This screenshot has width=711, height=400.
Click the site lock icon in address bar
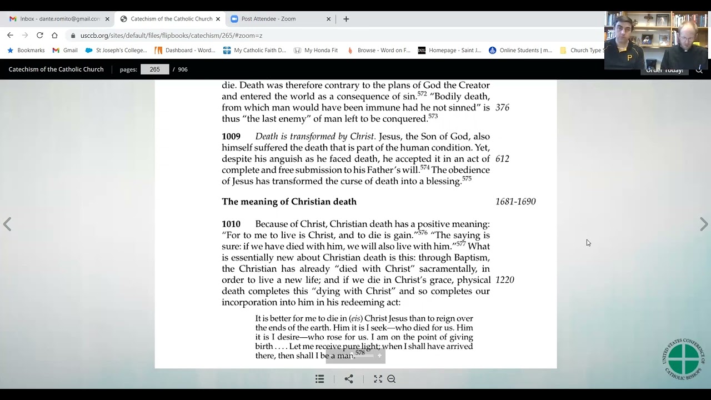[73, 35]
